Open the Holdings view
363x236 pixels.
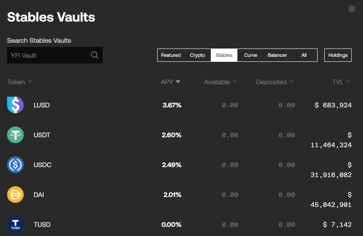338,55
